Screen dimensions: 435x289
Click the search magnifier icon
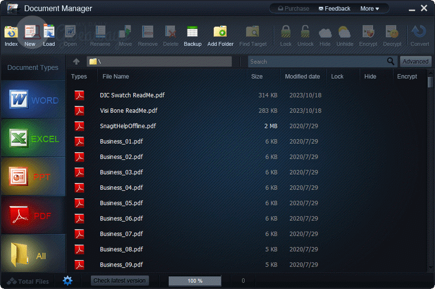pyautogui.click(x=391, y=61)
